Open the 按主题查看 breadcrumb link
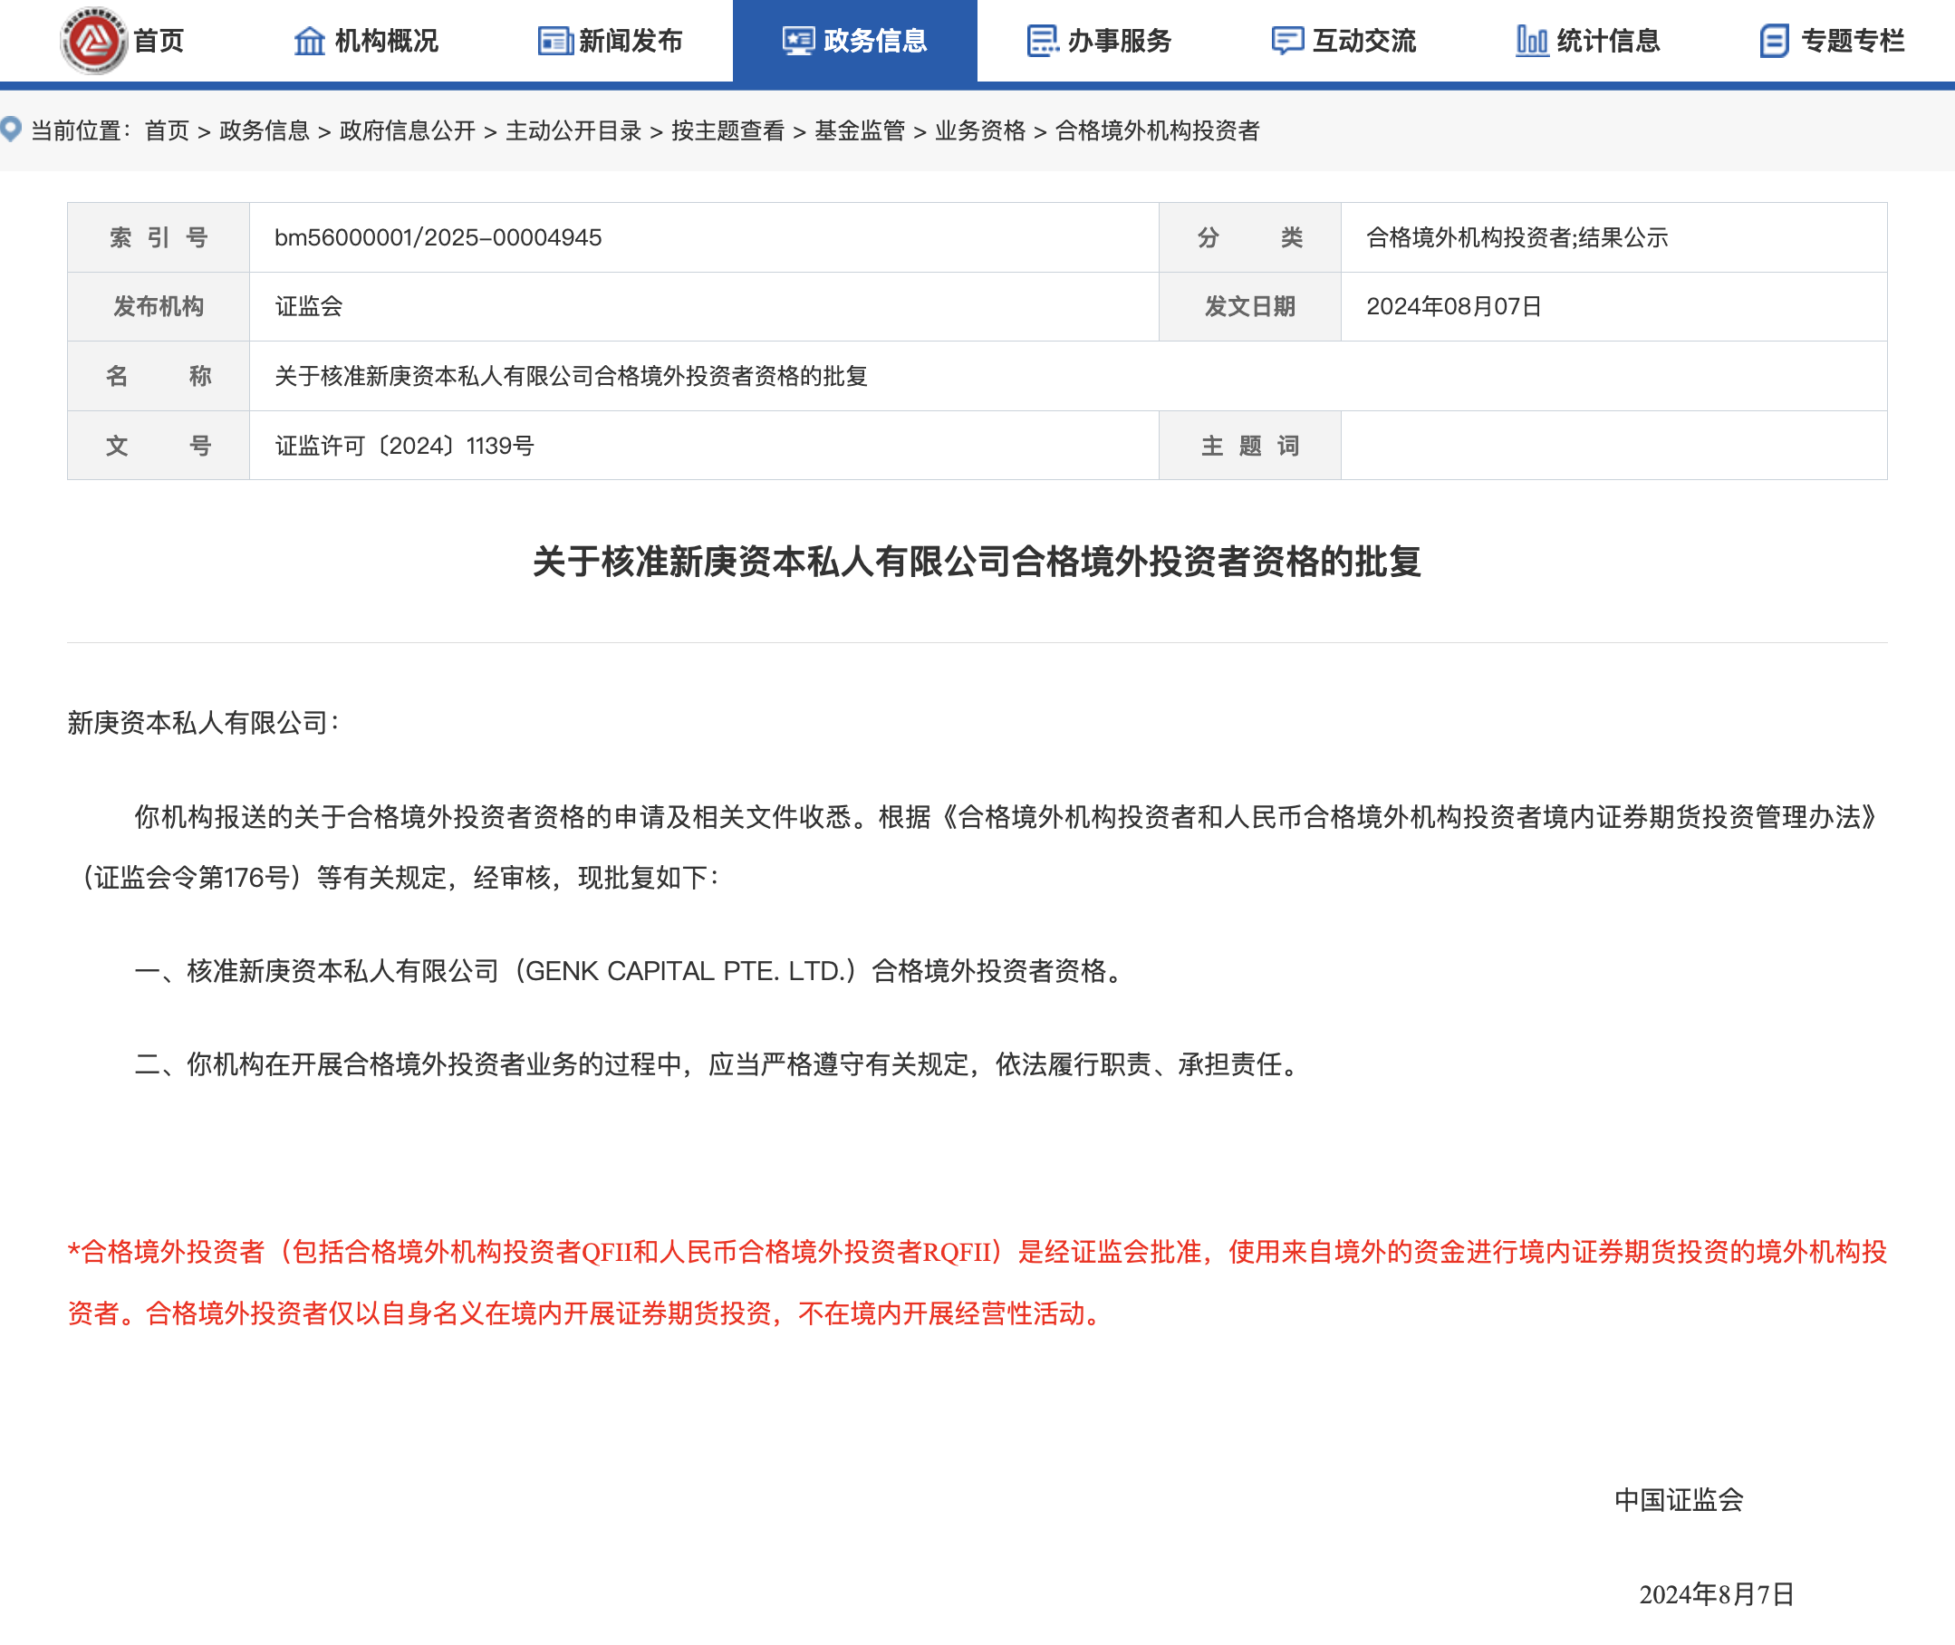 pyautogui.click(x=728, y=130)
